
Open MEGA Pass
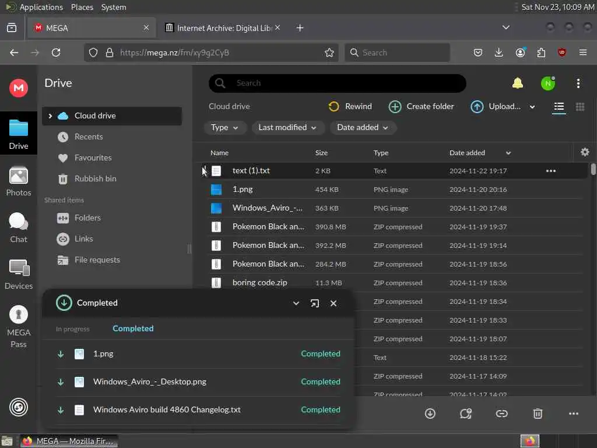tap(18, 327)
